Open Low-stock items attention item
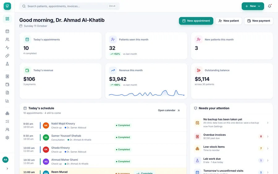 tap(232, 148)
